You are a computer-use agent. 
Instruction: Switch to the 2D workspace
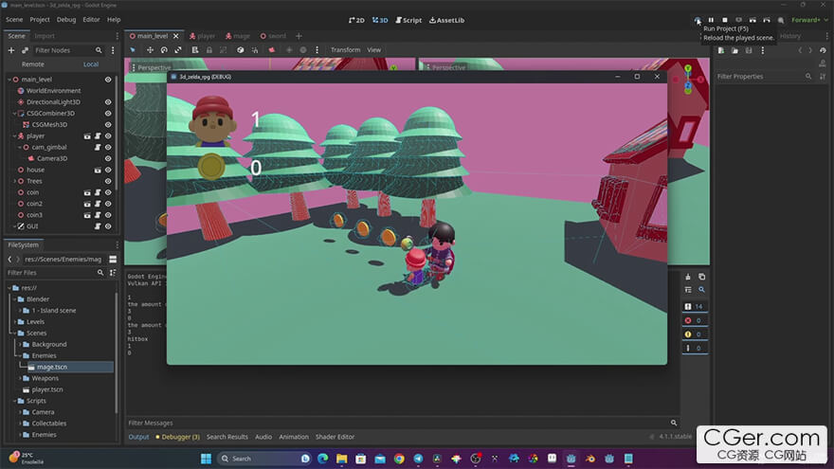click(356, 20)
